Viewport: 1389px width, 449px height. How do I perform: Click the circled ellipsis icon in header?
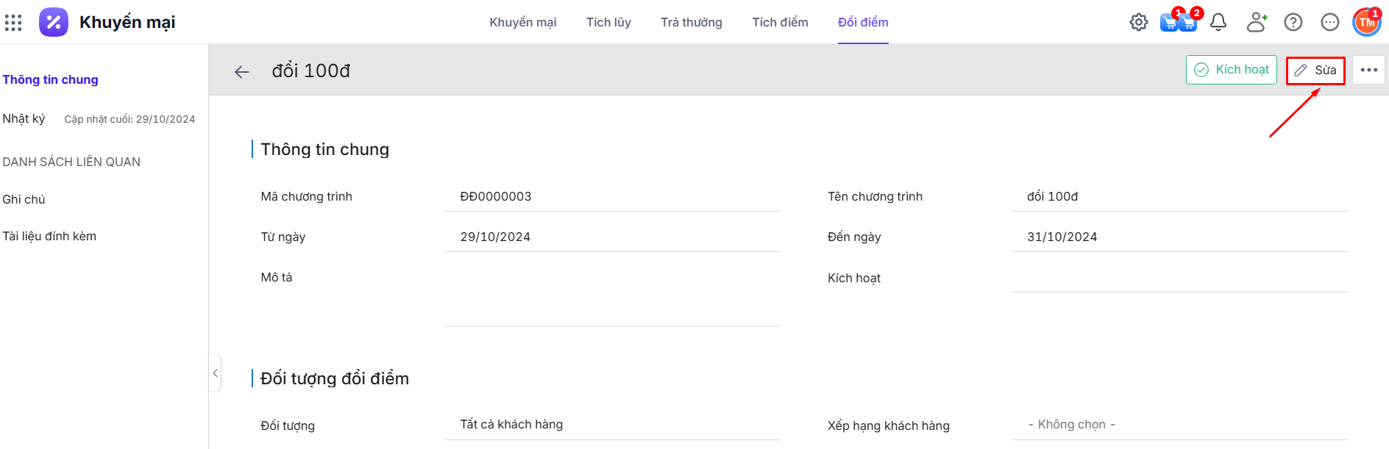pos(1329,22)
